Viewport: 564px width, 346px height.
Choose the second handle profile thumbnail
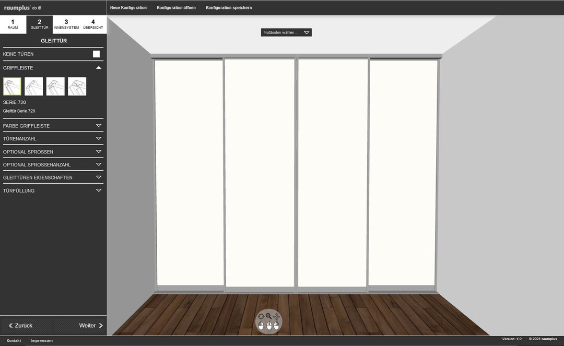[x=34, y=86]
